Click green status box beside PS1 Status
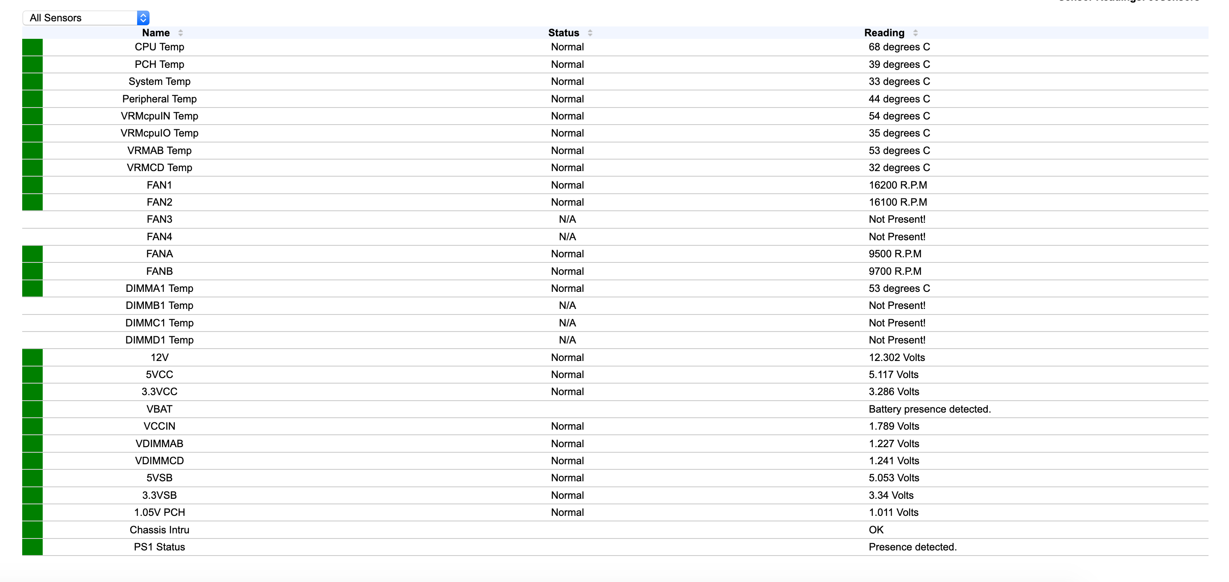This screenshot has width=1229, height=582. tap(32, 547)
